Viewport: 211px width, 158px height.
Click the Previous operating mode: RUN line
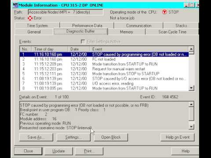coord(45,123)
